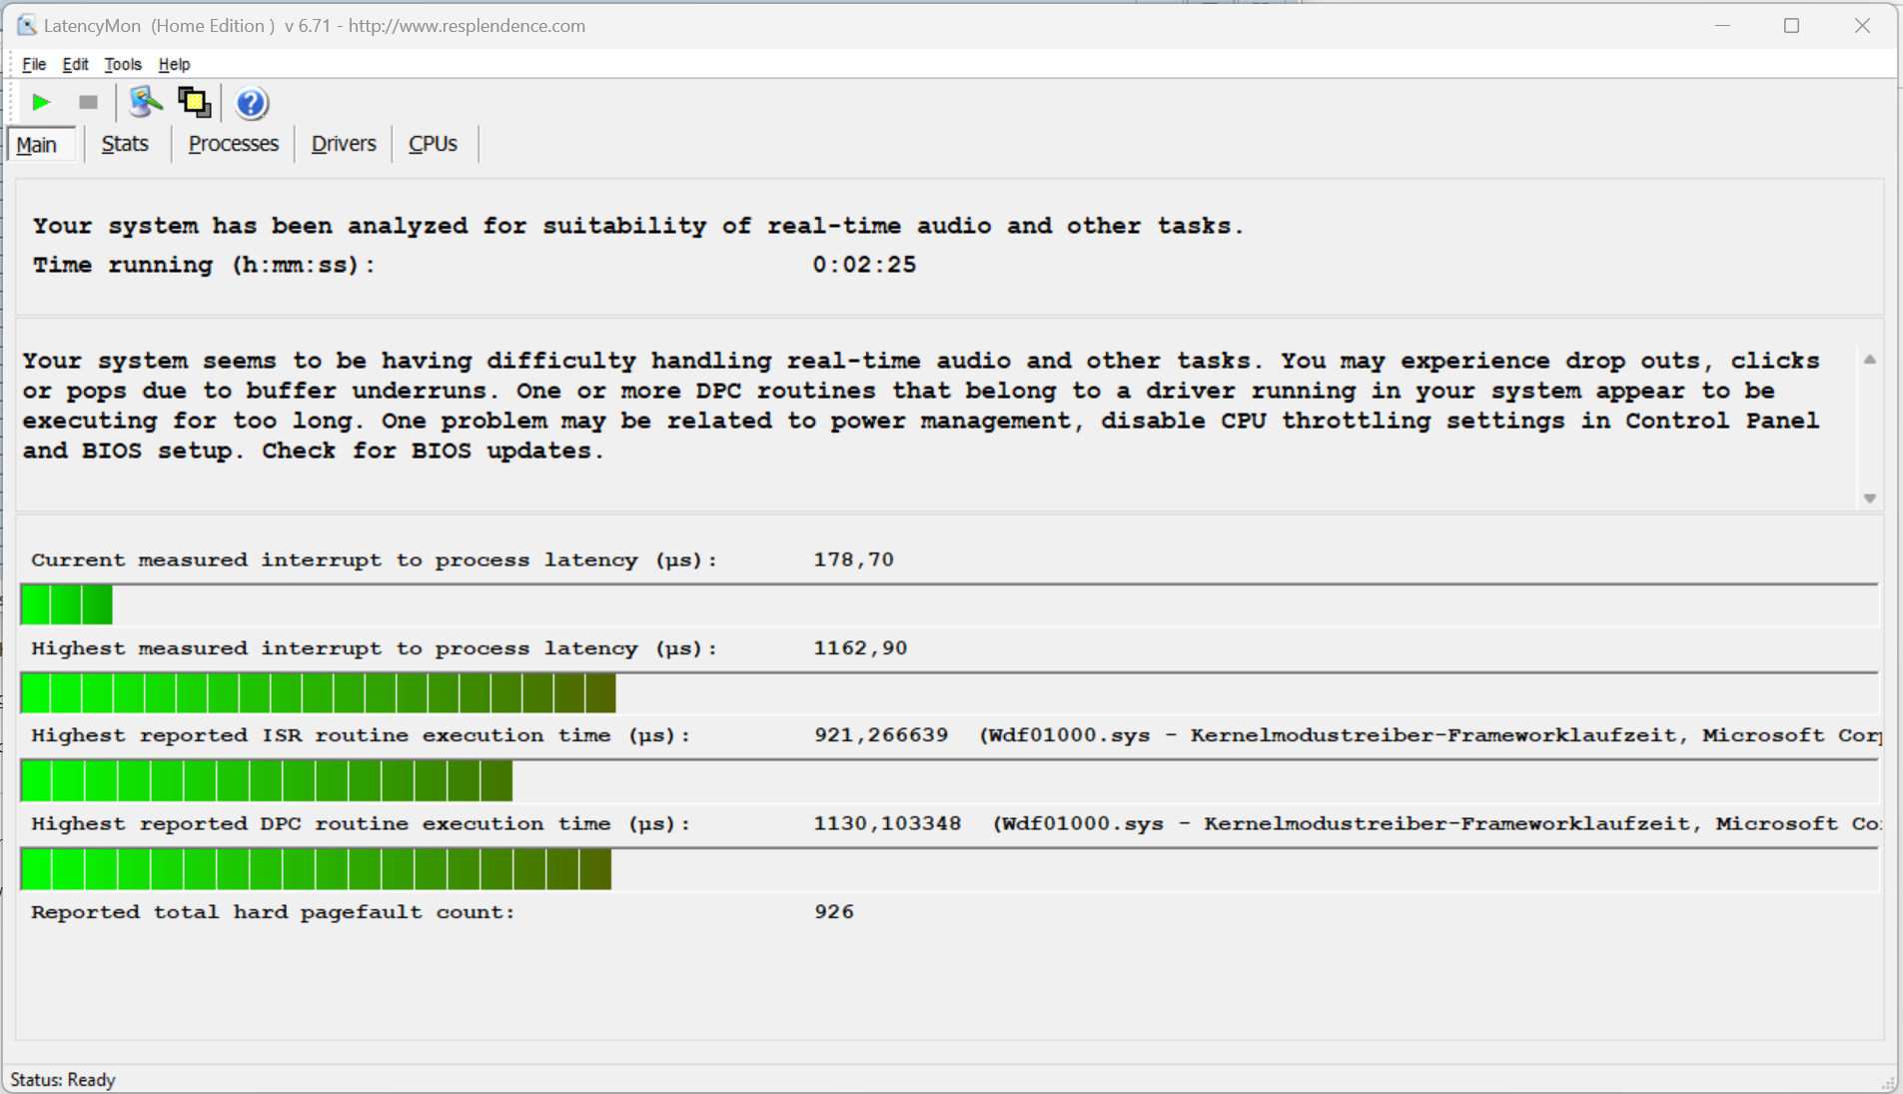Screen dimensions: 1903x1094
Task: Close the LatencyMon window
Action: click(1862, 26)
